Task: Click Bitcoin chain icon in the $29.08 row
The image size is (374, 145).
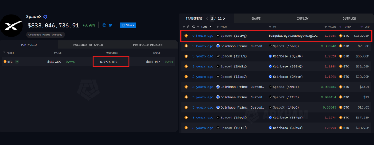Action: [x=186, y=46]
